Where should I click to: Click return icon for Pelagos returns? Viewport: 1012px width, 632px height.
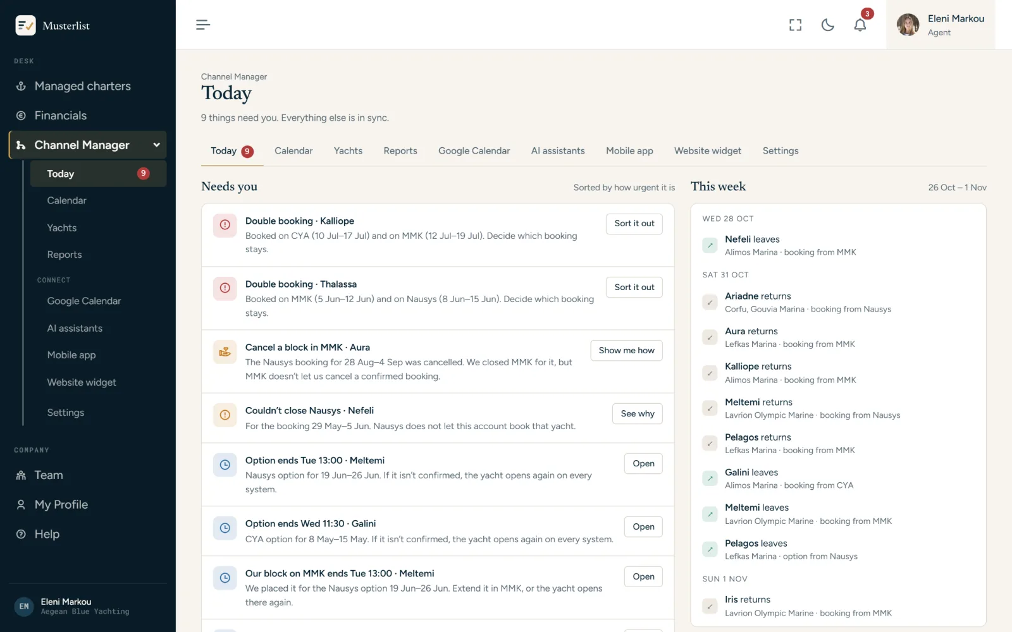click(x=710, y=444)
